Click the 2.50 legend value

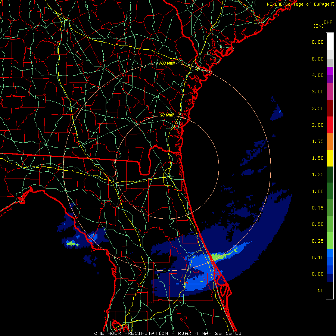click(x=318, y=108)
